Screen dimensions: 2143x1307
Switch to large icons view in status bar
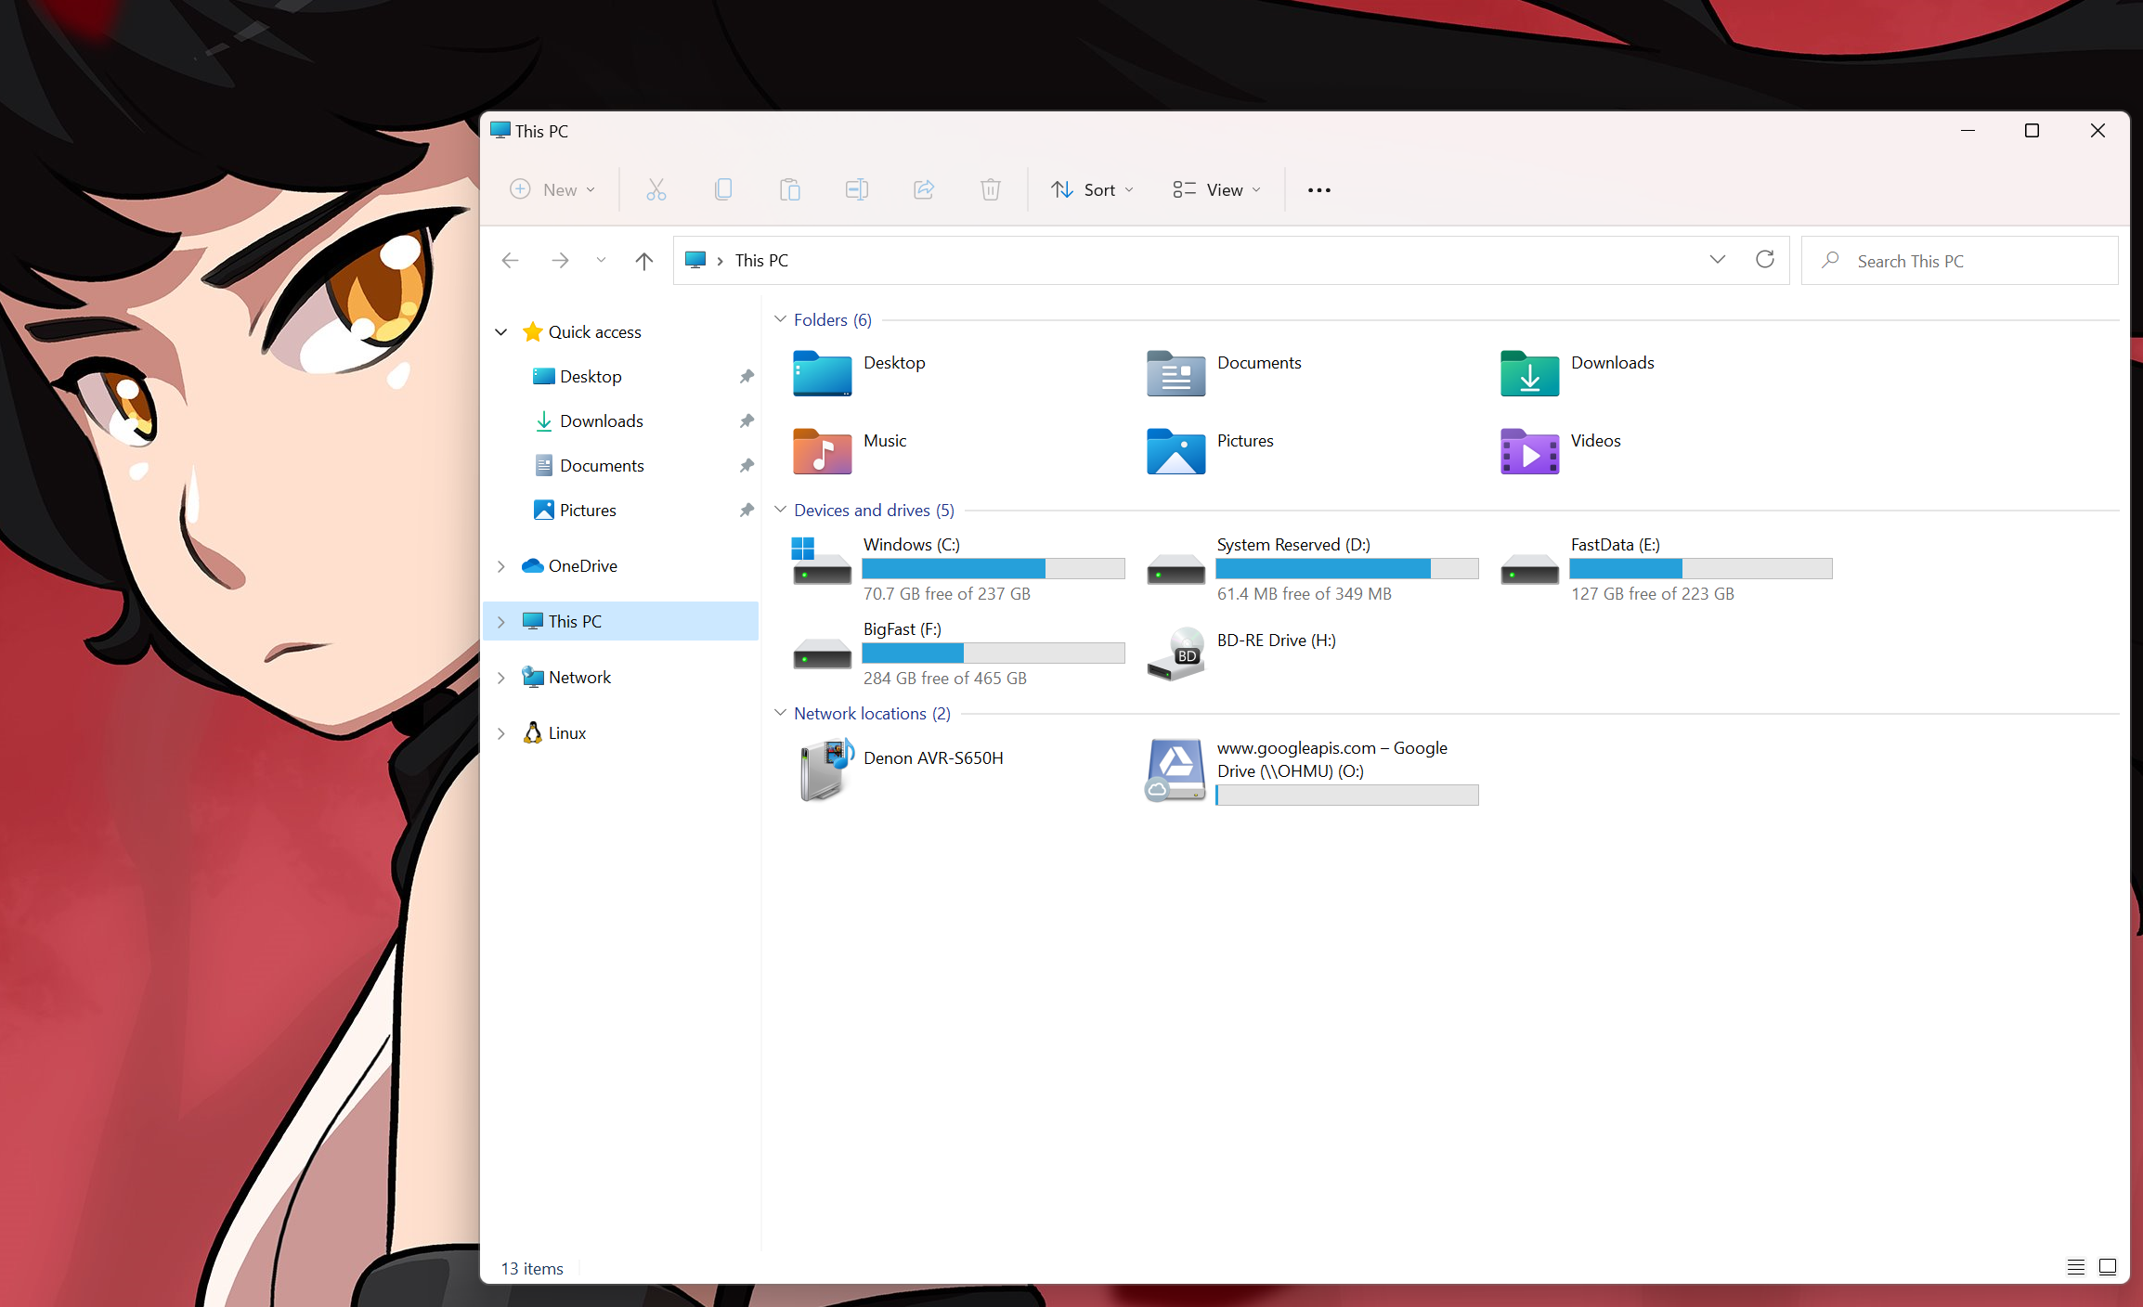[x=2108, y=1267]
